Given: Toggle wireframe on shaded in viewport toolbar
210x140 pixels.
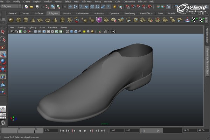Looking at the screenshot, I should [x=76, y=31].
